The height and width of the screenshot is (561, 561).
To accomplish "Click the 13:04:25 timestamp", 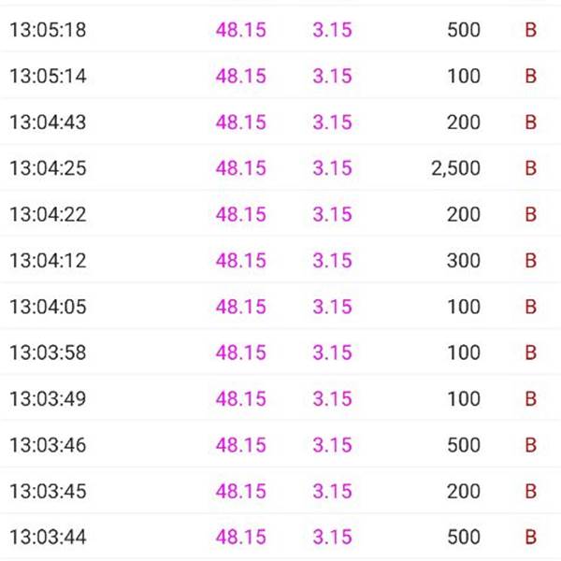I will (48, 168).
